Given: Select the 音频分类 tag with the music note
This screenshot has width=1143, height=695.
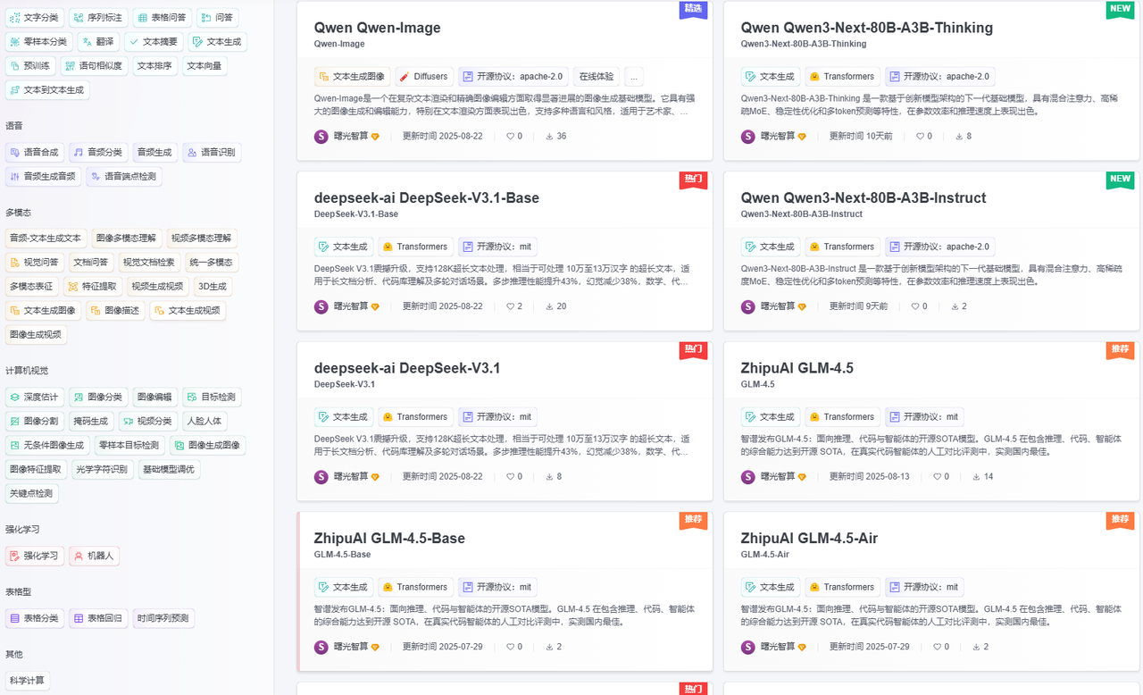Looking at the screenshot, I should (x=98, y=153).
